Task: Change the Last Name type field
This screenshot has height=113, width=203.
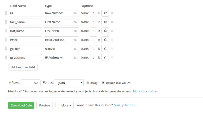Action: [61, 31]
